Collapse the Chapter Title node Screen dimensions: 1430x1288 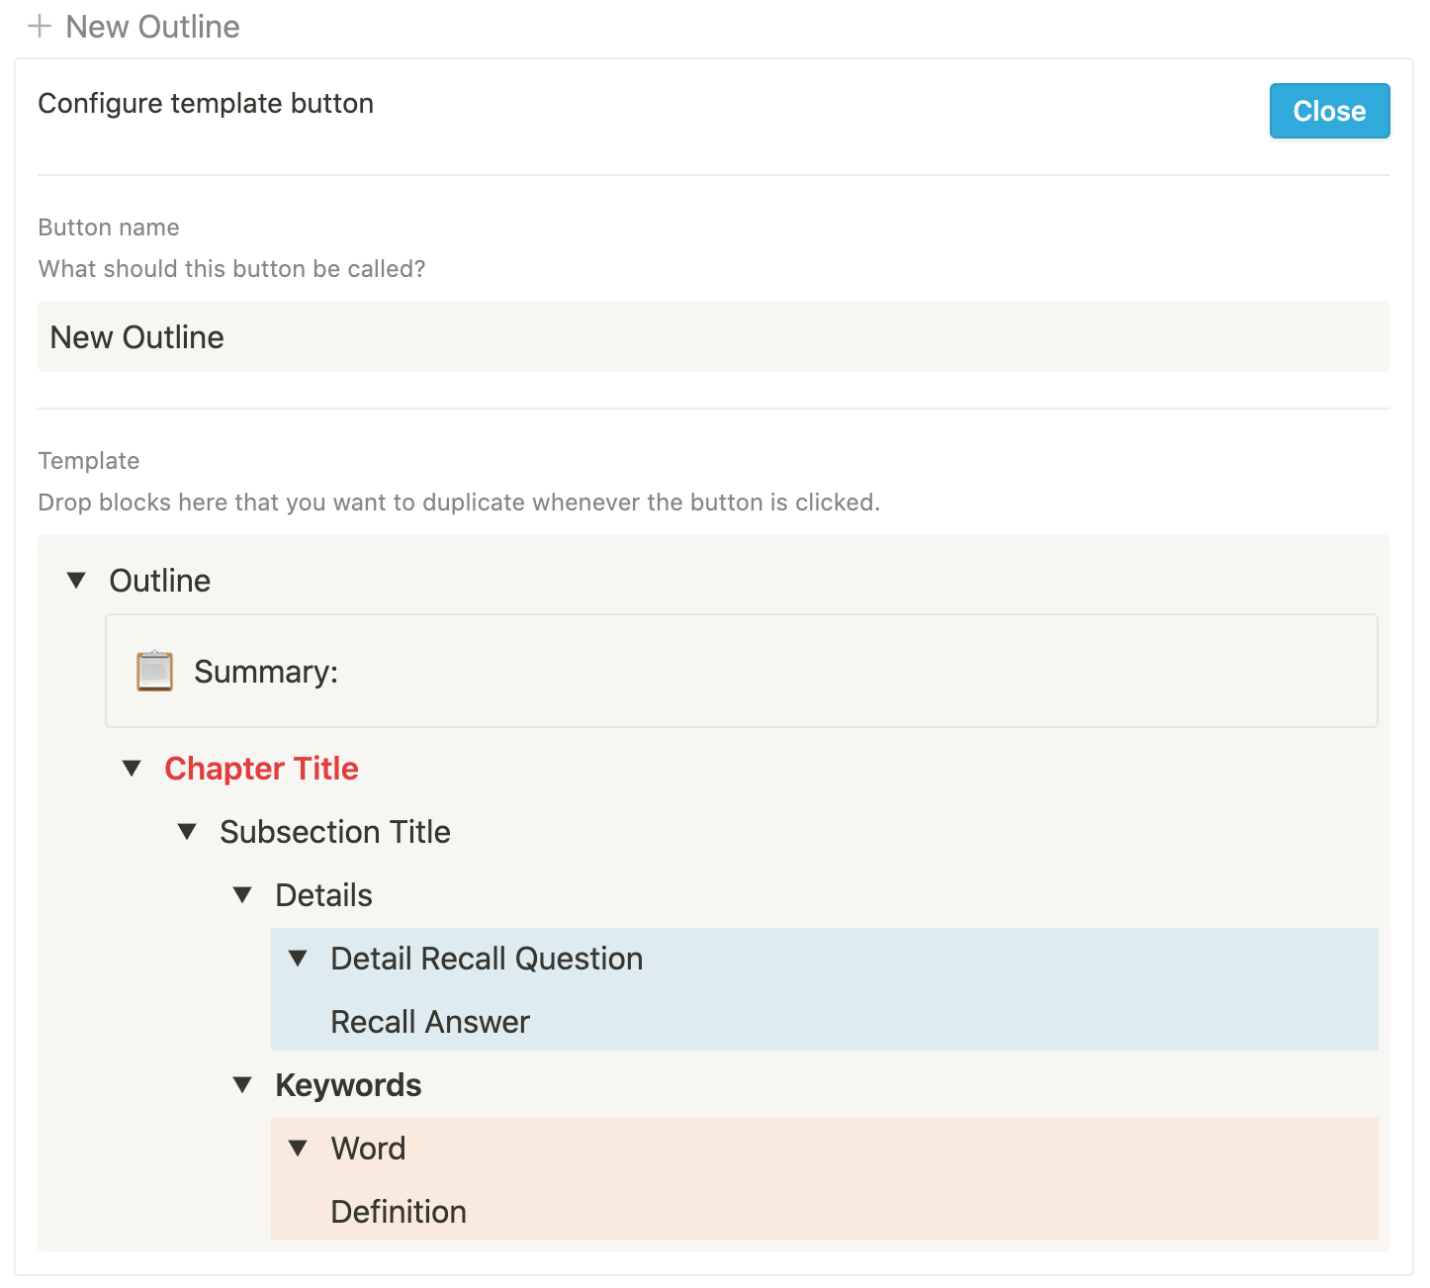(x=132, y=769)
